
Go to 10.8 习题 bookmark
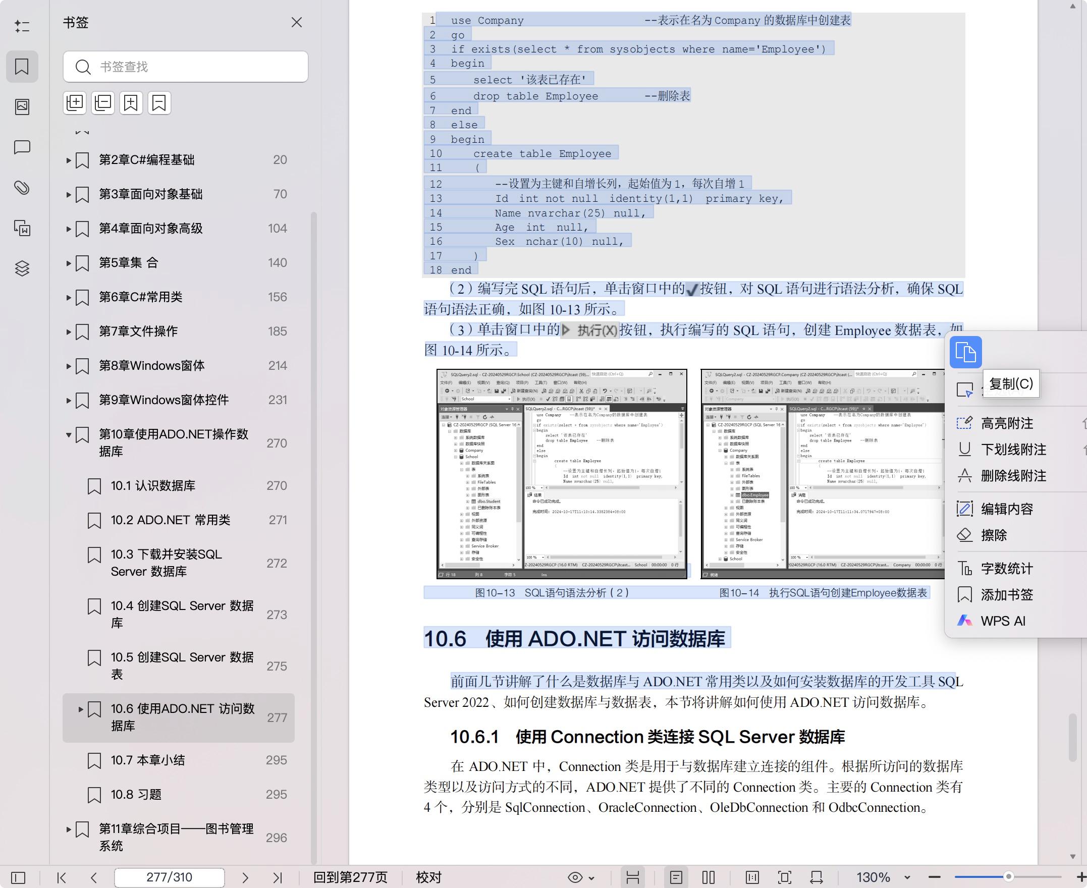click(x=178, y=794)
